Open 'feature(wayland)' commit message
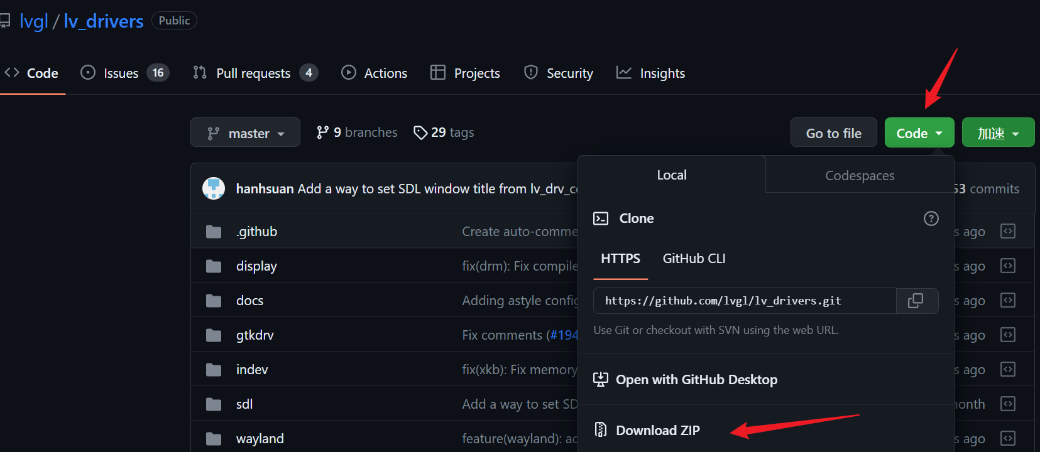This screenshot has height=452, width=1040. tap(520, 438)
